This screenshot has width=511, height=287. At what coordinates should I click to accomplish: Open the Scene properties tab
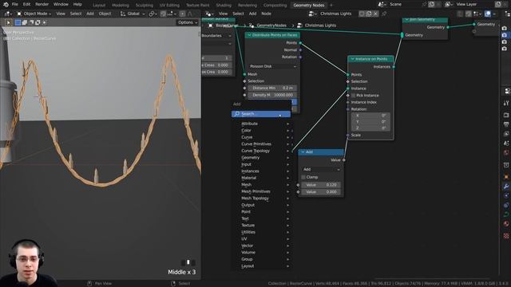point(506,143)
